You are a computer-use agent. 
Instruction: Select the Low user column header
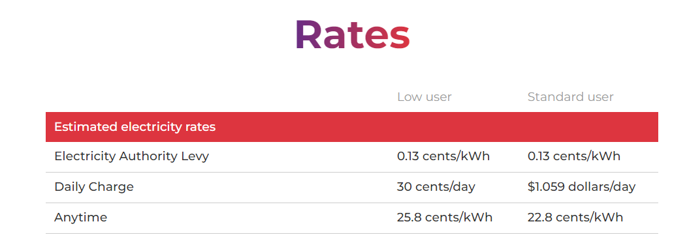point(424,96)
